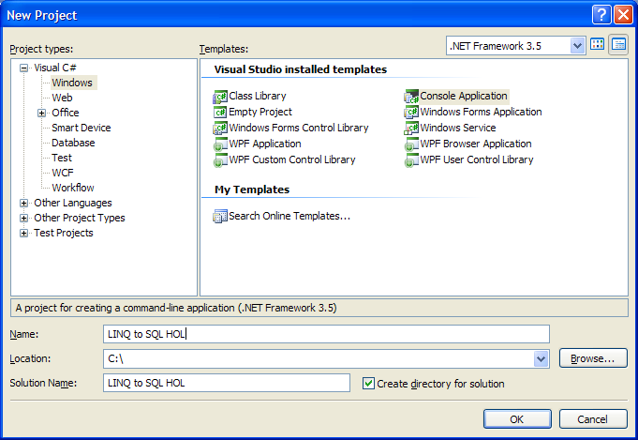The width and height of the screenshot is (638, 440).
Task: Select the Database project type
Action: click(73, 143)
